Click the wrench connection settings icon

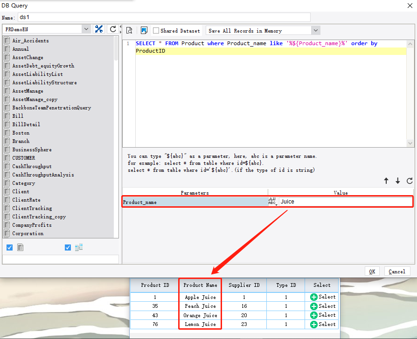point(98,28)
